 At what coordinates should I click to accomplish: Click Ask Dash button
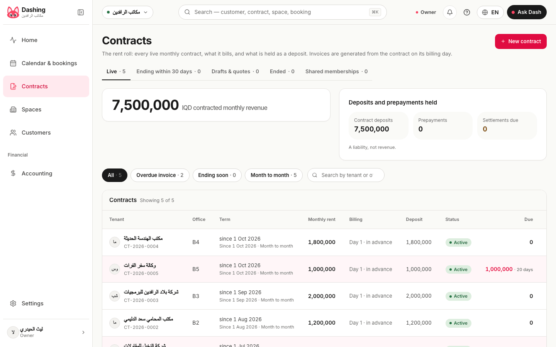(x=527, y=12)
